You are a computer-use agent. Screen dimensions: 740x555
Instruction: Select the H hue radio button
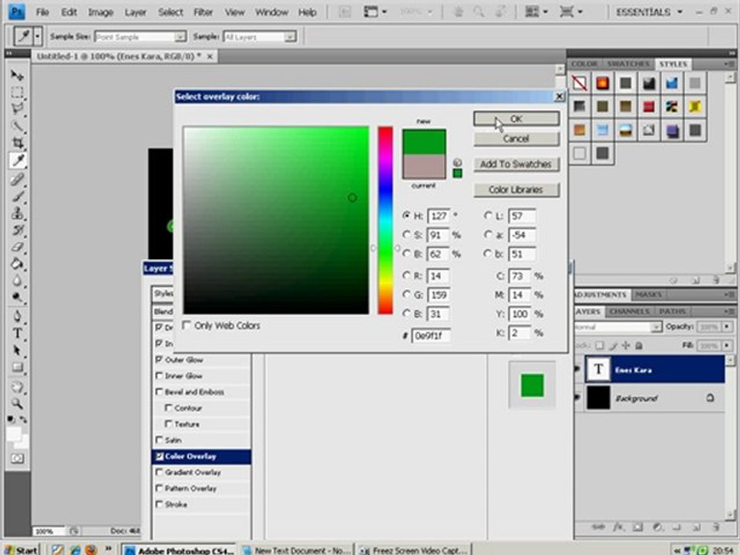point(406,215)
